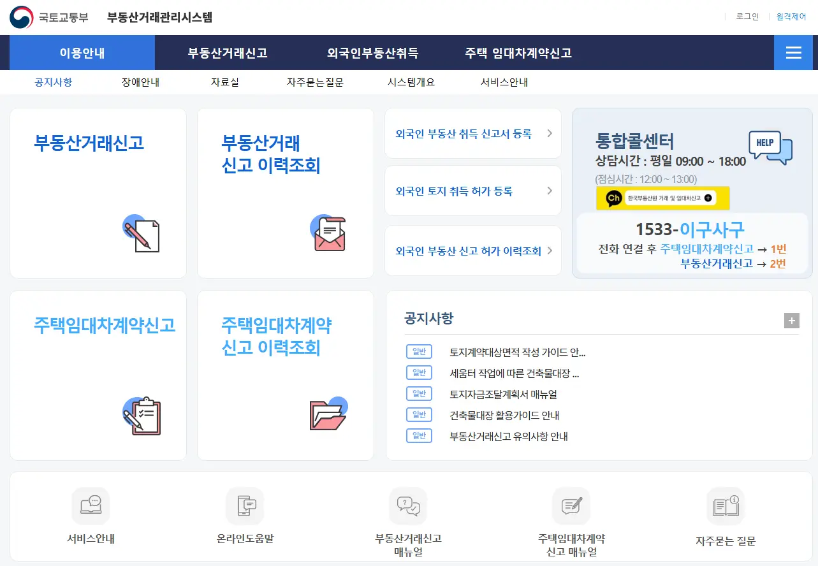Click the yellow 한국부동산원 channel talk banner
Viewport: 818px width, 566px height.
pos(662,198)
